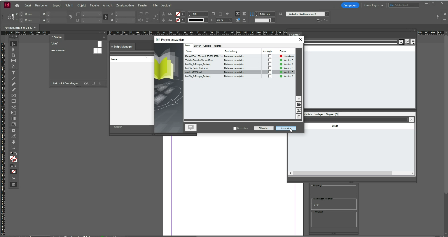This screenshot has width=448, height=237.
Task: Click fill and stroke swatch in toolbox
Action: 13,159
